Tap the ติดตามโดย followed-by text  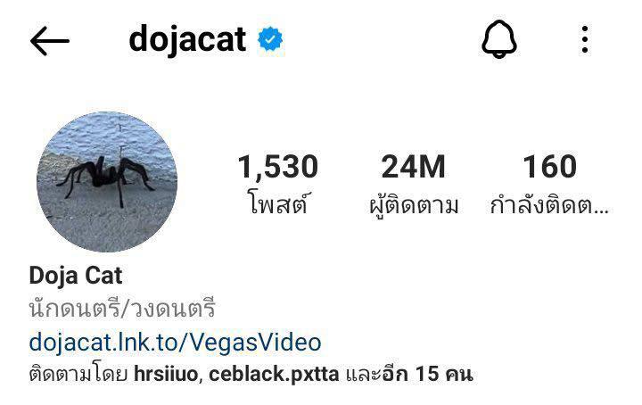point(78,374)
